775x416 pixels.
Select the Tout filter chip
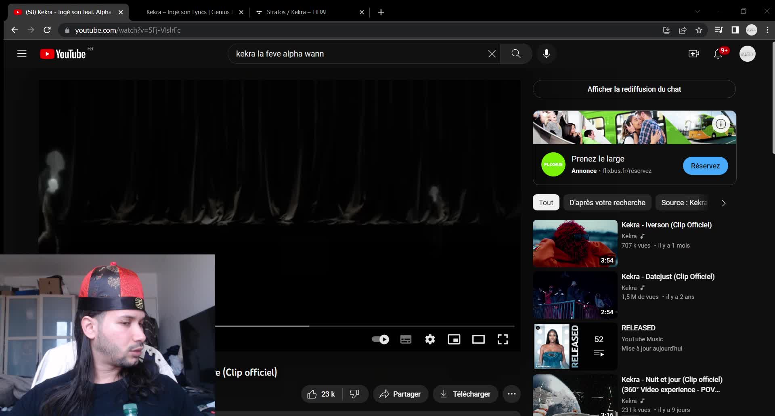546,202
